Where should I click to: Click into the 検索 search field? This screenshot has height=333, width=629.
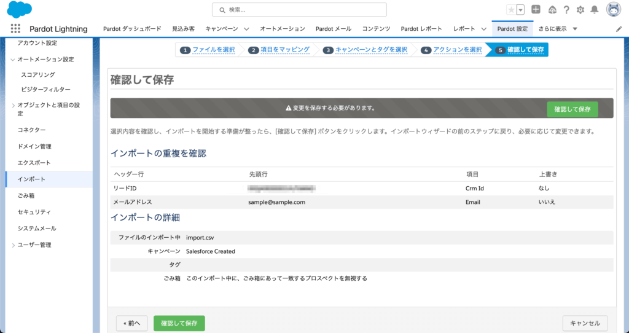(x=299, y=10)
